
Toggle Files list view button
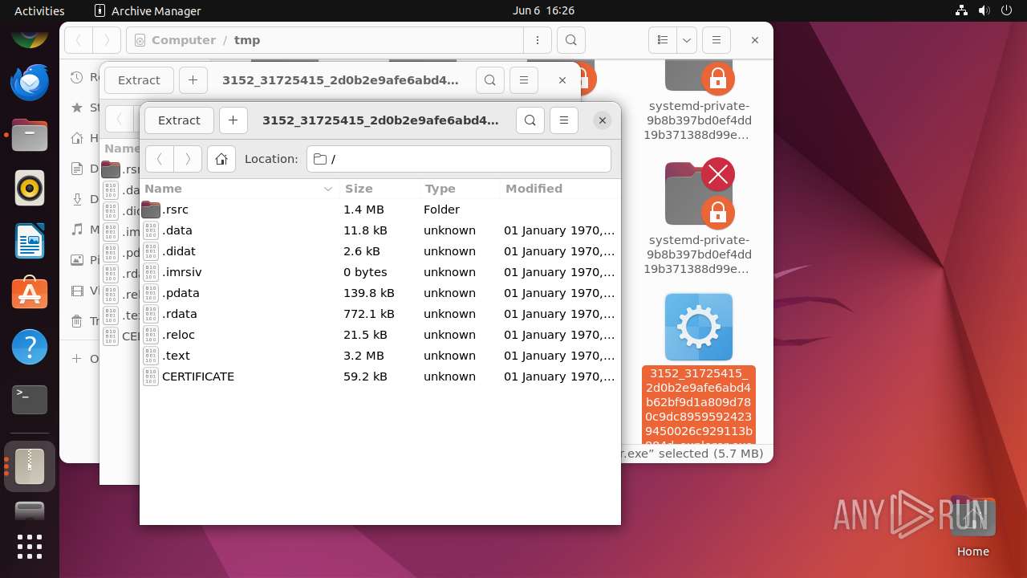click(662, 40)
